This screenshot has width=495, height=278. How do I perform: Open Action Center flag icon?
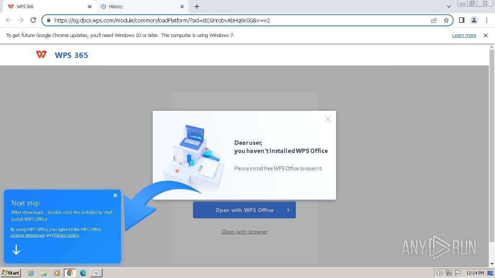click(458, 273)
